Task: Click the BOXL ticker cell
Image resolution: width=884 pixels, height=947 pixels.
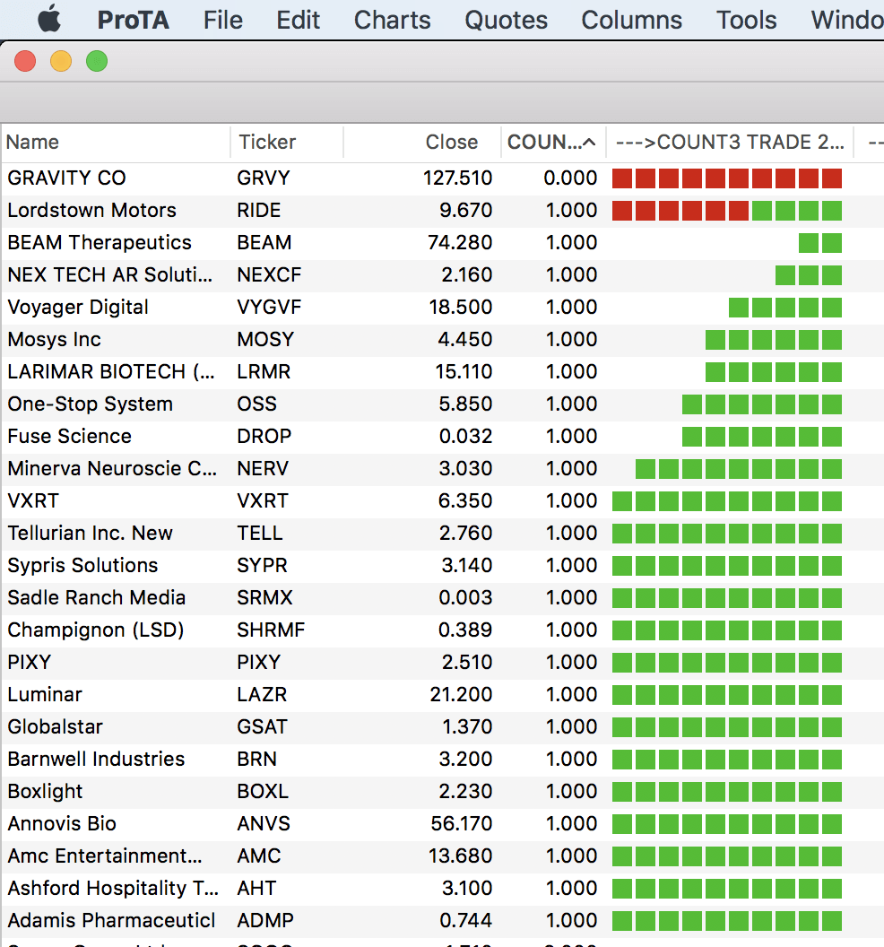Action: click(x=263, y=792)
